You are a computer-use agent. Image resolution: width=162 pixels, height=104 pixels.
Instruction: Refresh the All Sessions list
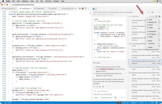coord(151,16)
